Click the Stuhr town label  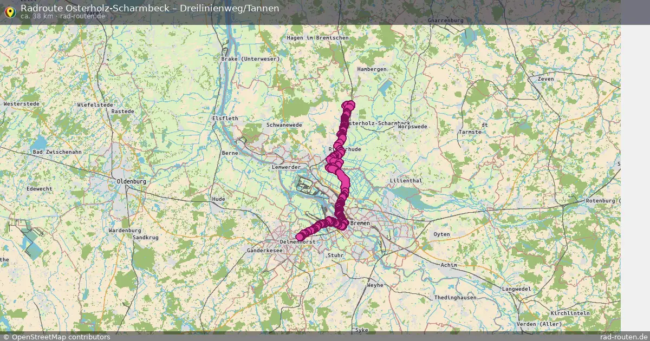pos(336,254)
